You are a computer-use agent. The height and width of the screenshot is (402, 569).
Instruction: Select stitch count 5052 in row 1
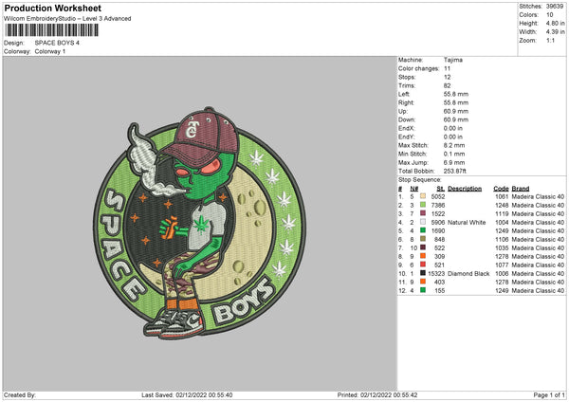point(438,196)
